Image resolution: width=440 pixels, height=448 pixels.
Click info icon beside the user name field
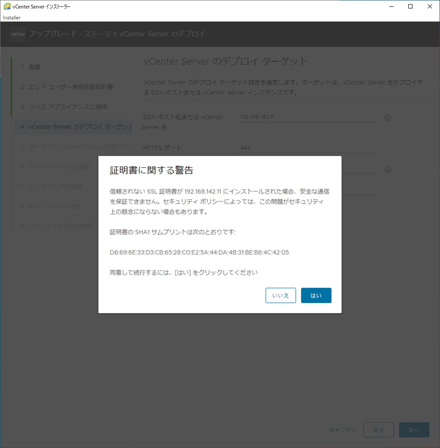(x=387, y=169)
